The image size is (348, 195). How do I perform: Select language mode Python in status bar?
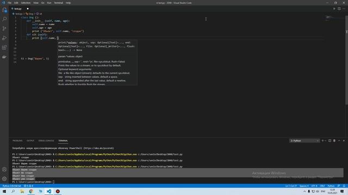coord(331,186)
